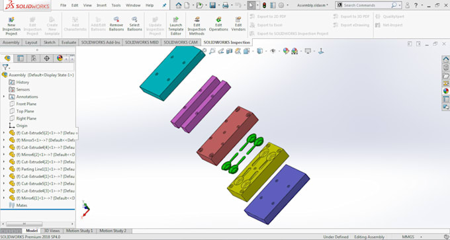Open Appearances task pane tab
The height and width of the screenshot is (240, 450).
click(x=445, y=91)
